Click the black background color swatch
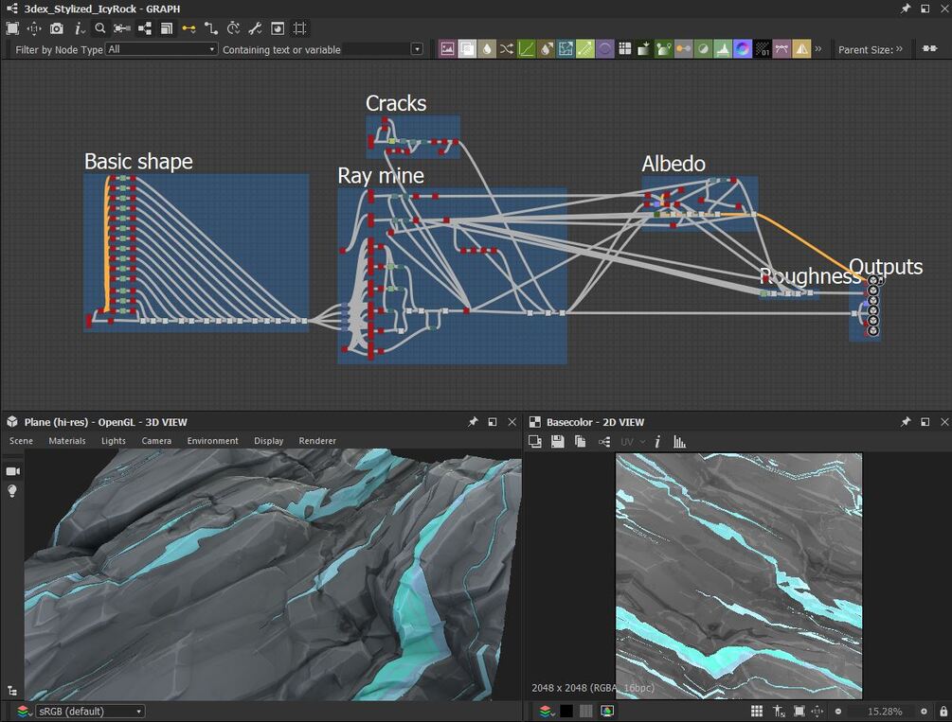 (566, 711)
